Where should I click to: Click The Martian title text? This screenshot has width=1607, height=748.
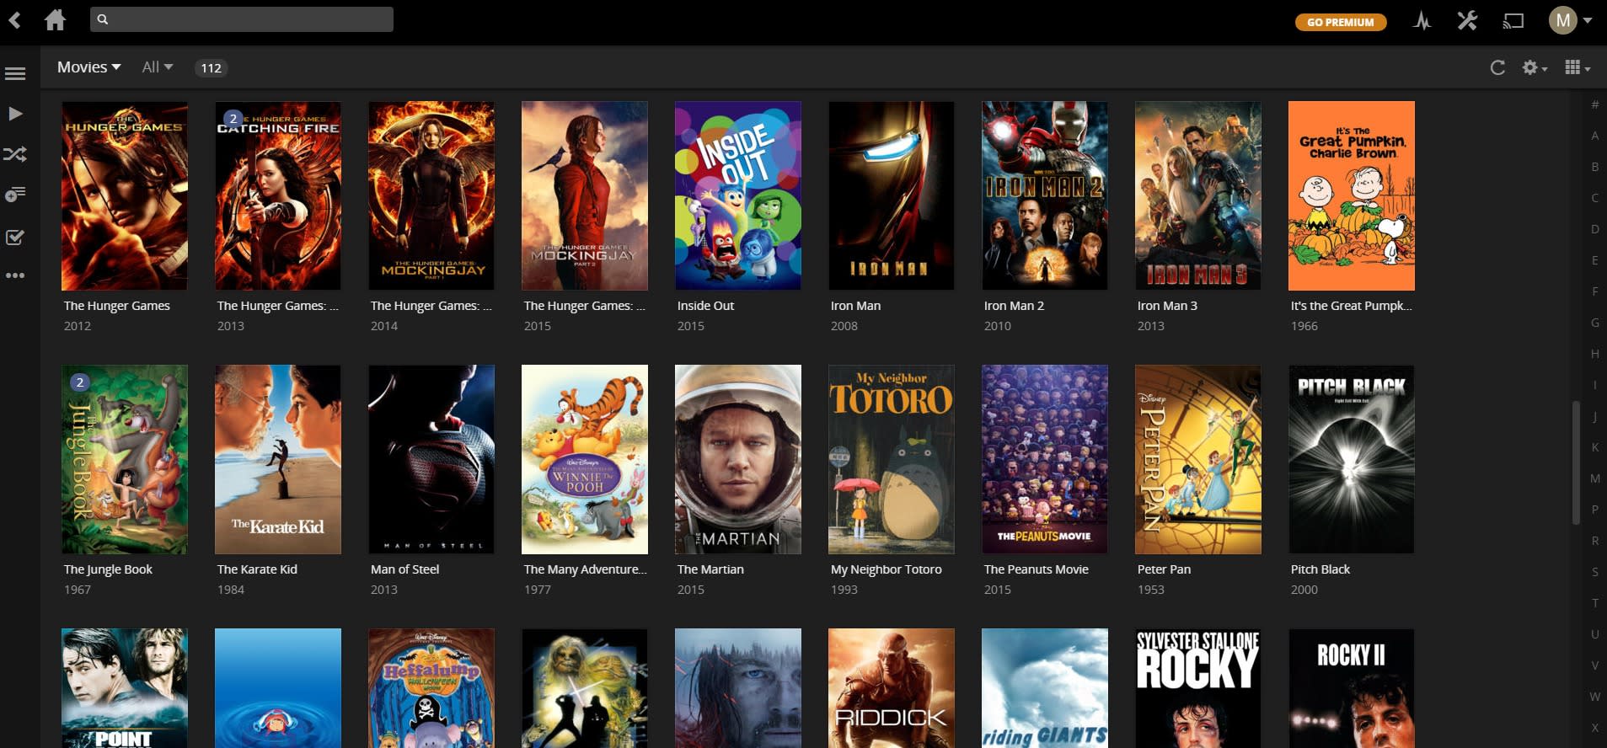[710, 569]
